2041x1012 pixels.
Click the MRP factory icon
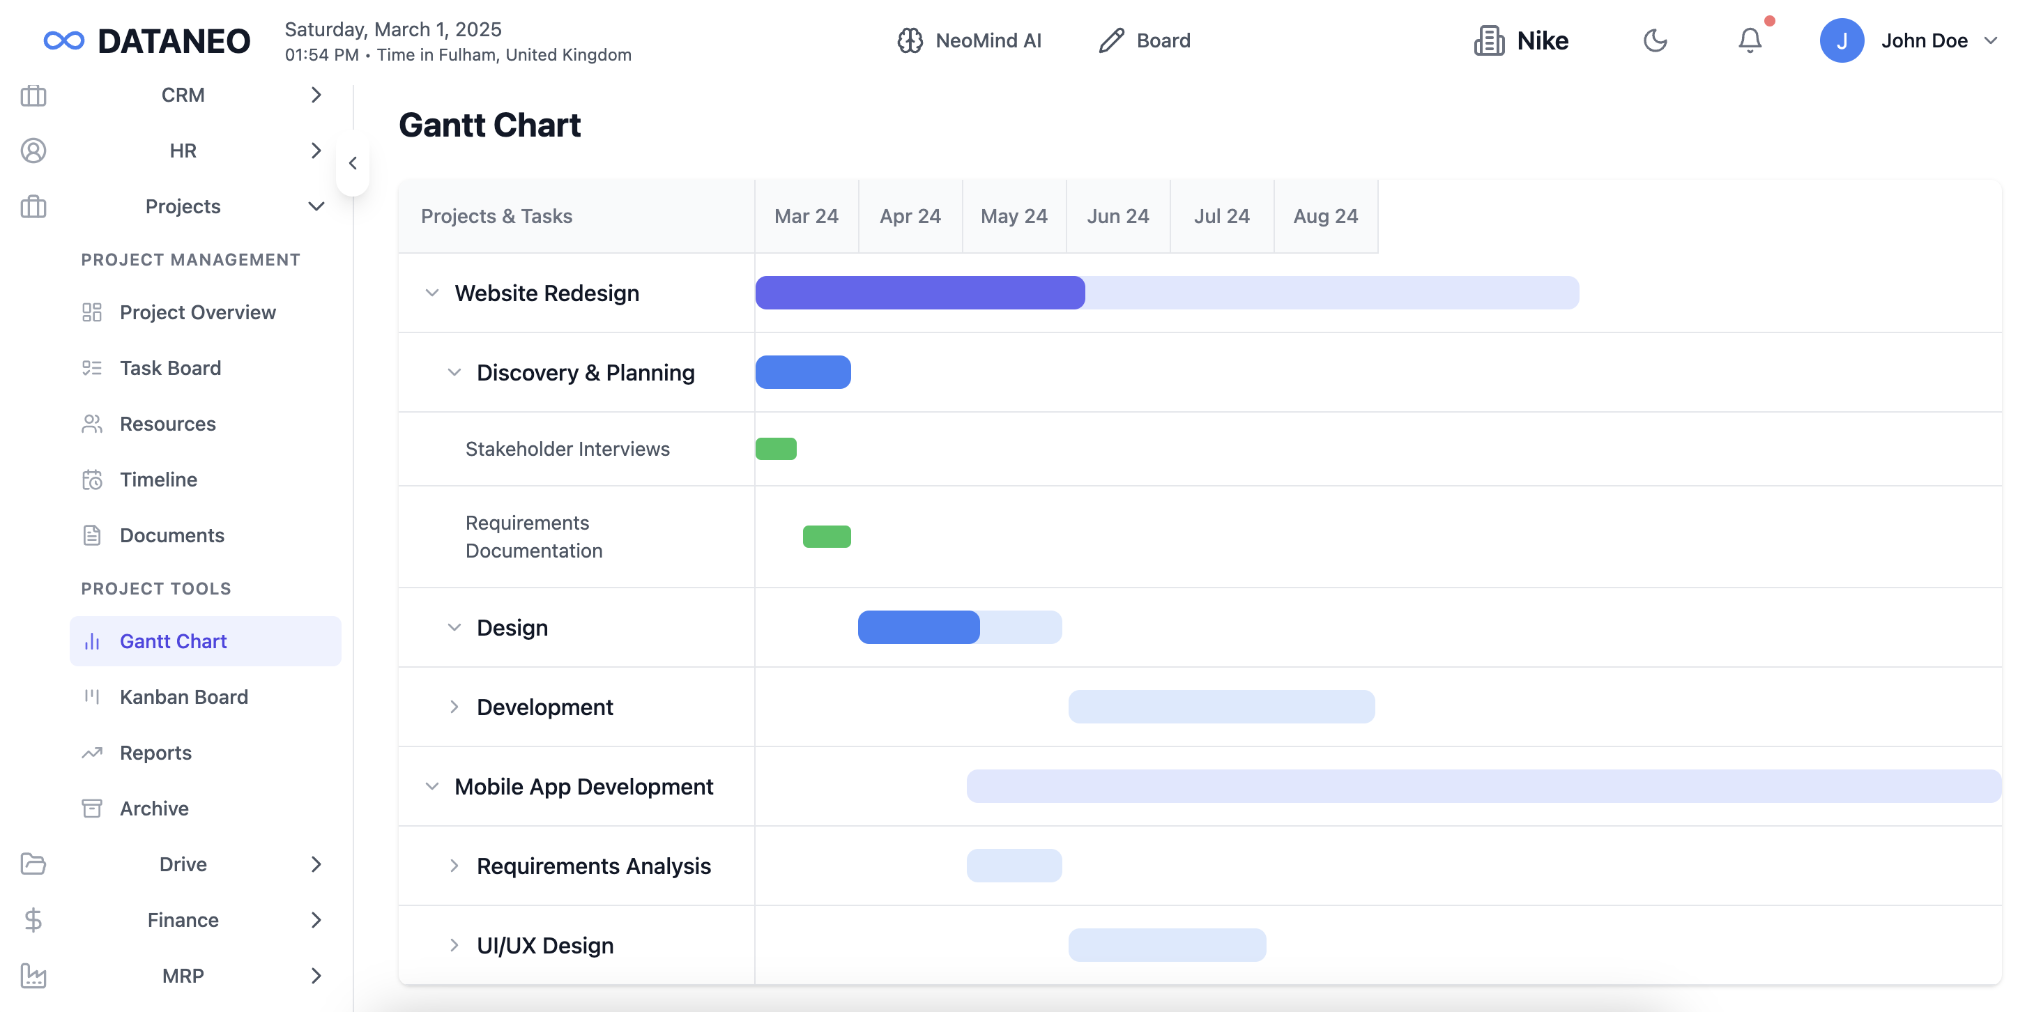coord(33,976)
